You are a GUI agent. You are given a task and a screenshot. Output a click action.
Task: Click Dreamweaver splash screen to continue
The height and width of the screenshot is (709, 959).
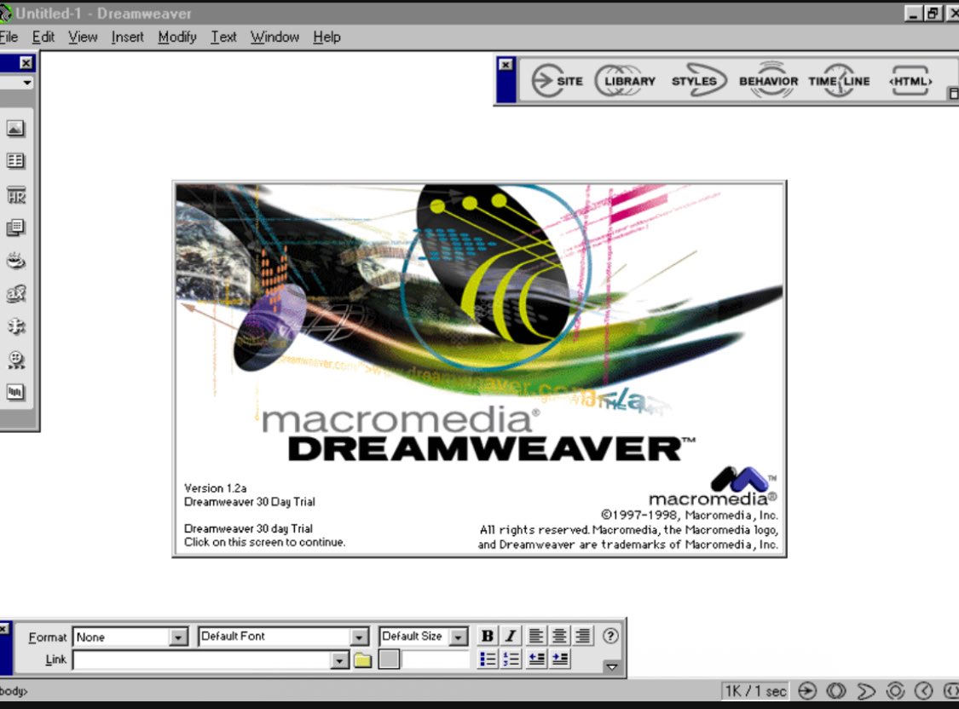tap(479, 368)
